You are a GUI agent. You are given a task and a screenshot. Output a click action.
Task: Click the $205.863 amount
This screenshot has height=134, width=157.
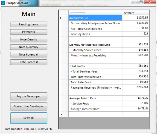pos(136,87)
